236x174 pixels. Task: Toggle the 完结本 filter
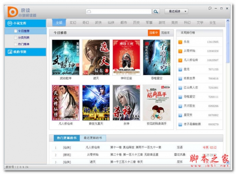tap(165, 33)
